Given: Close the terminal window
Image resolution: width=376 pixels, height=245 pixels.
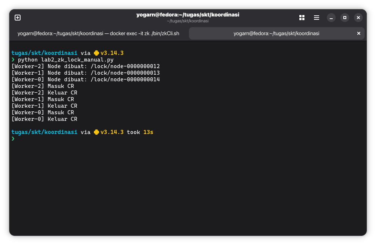Looking at the screenshot, I should tap(358, 18).
